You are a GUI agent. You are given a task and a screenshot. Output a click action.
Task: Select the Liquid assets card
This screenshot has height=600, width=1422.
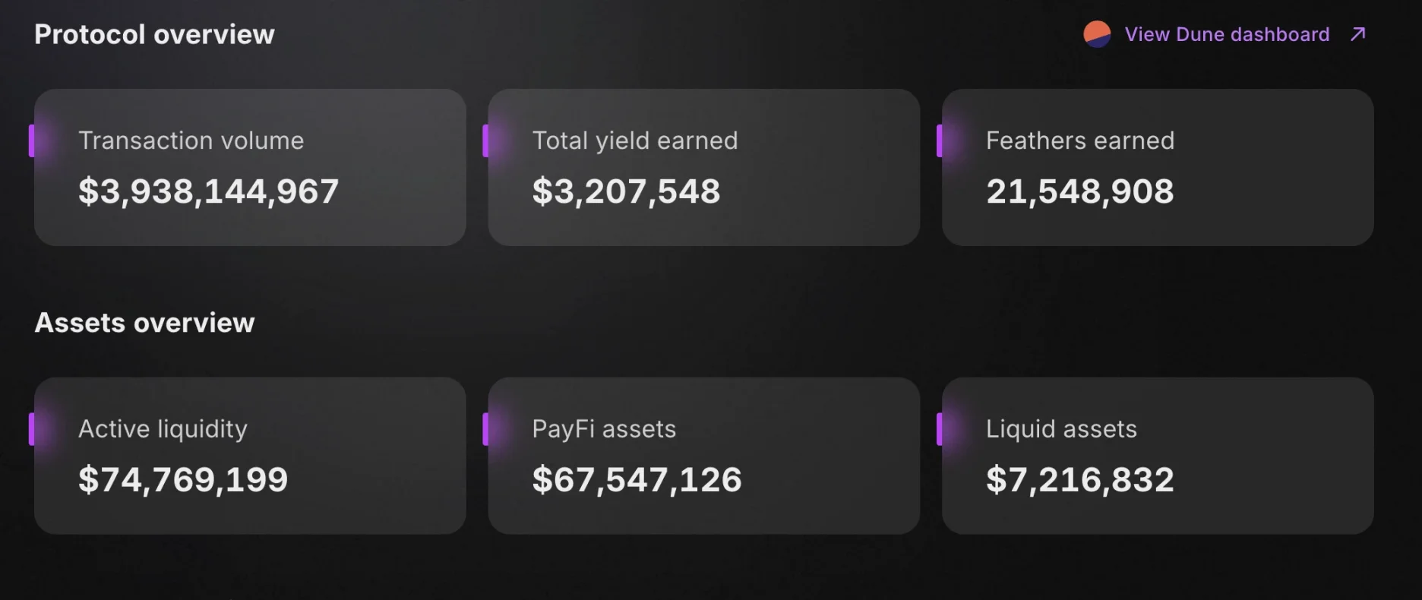tap(1157, 456)
